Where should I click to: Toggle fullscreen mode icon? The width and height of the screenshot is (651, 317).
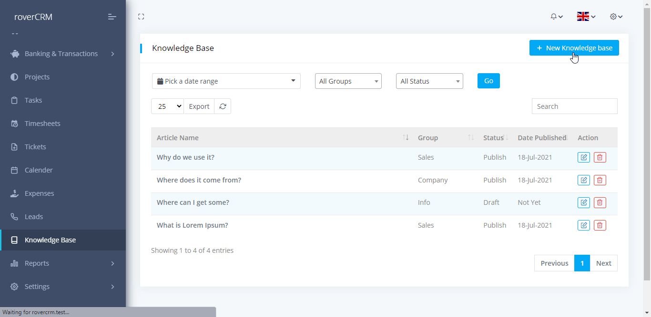click(141, 17)
